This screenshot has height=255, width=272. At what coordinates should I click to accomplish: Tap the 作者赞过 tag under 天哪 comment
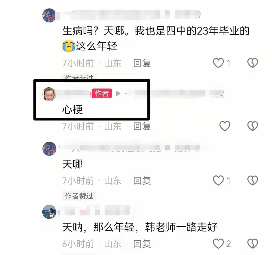tap(79, 196)
